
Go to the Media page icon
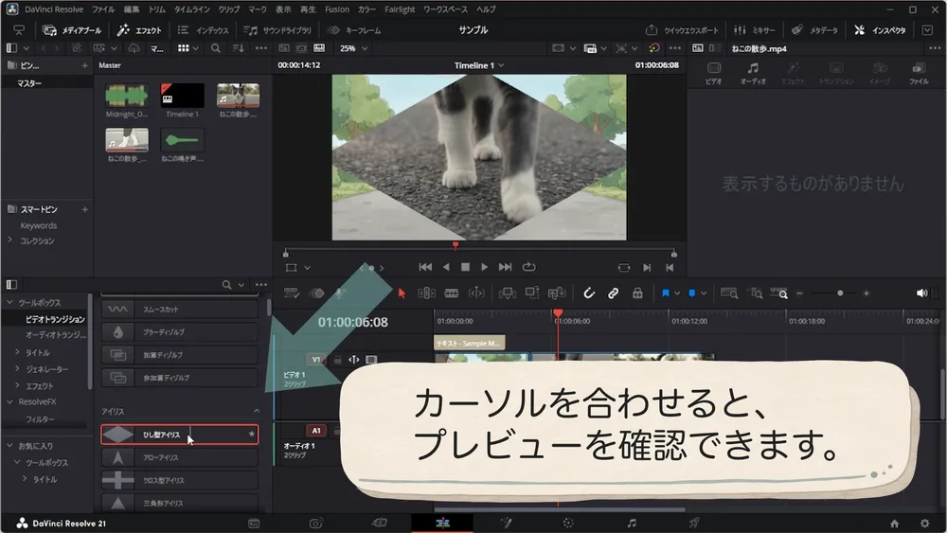pos(254,524)
